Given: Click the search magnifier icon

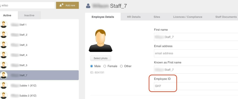Looking at the screenshot, I should click(x=0, y=5).
